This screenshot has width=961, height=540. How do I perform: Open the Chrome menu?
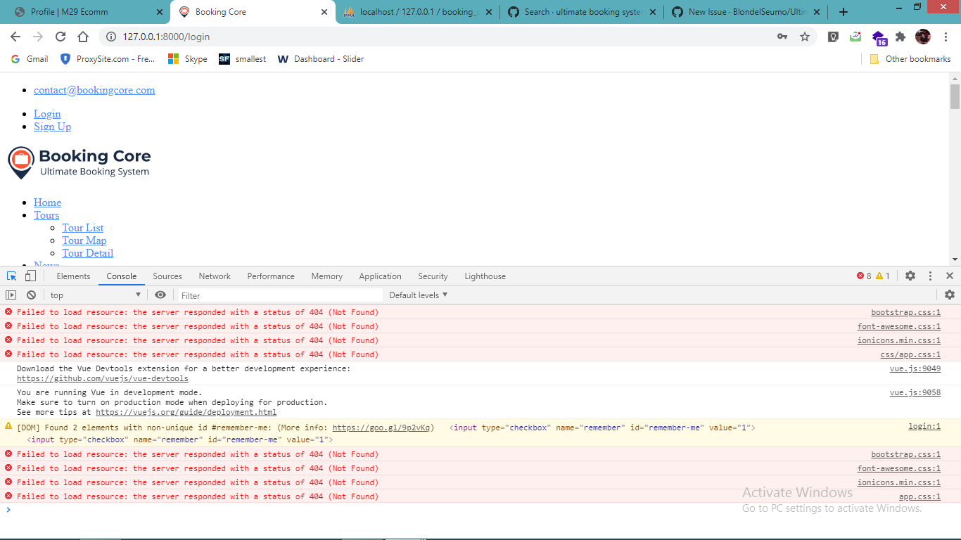click(946, 37)
